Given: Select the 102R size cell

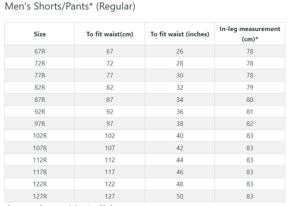Looking at the screenshot, I should click(40, 136).
